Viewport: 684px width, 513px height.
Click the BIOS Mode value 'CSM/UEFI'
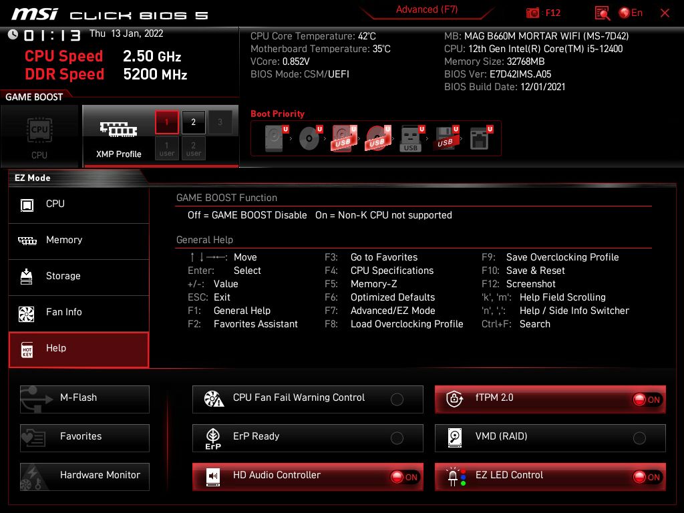[326, 74]
